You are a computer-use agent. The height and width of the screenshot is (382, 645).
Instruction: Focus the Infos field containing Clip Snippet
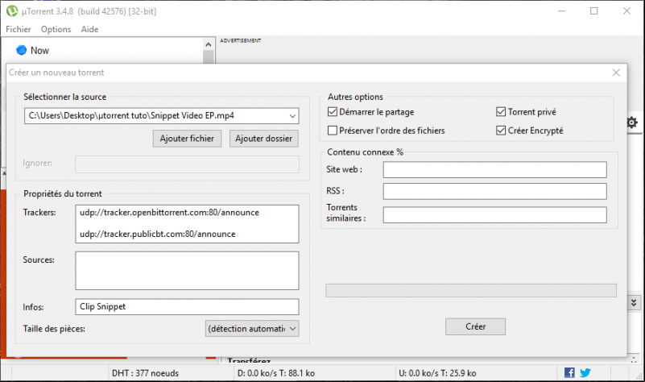[x=187, y=307]
